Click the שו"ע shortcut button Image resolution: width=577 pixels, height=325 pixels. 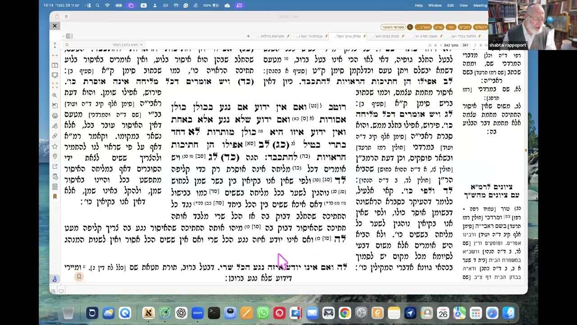tap(439, 27)
